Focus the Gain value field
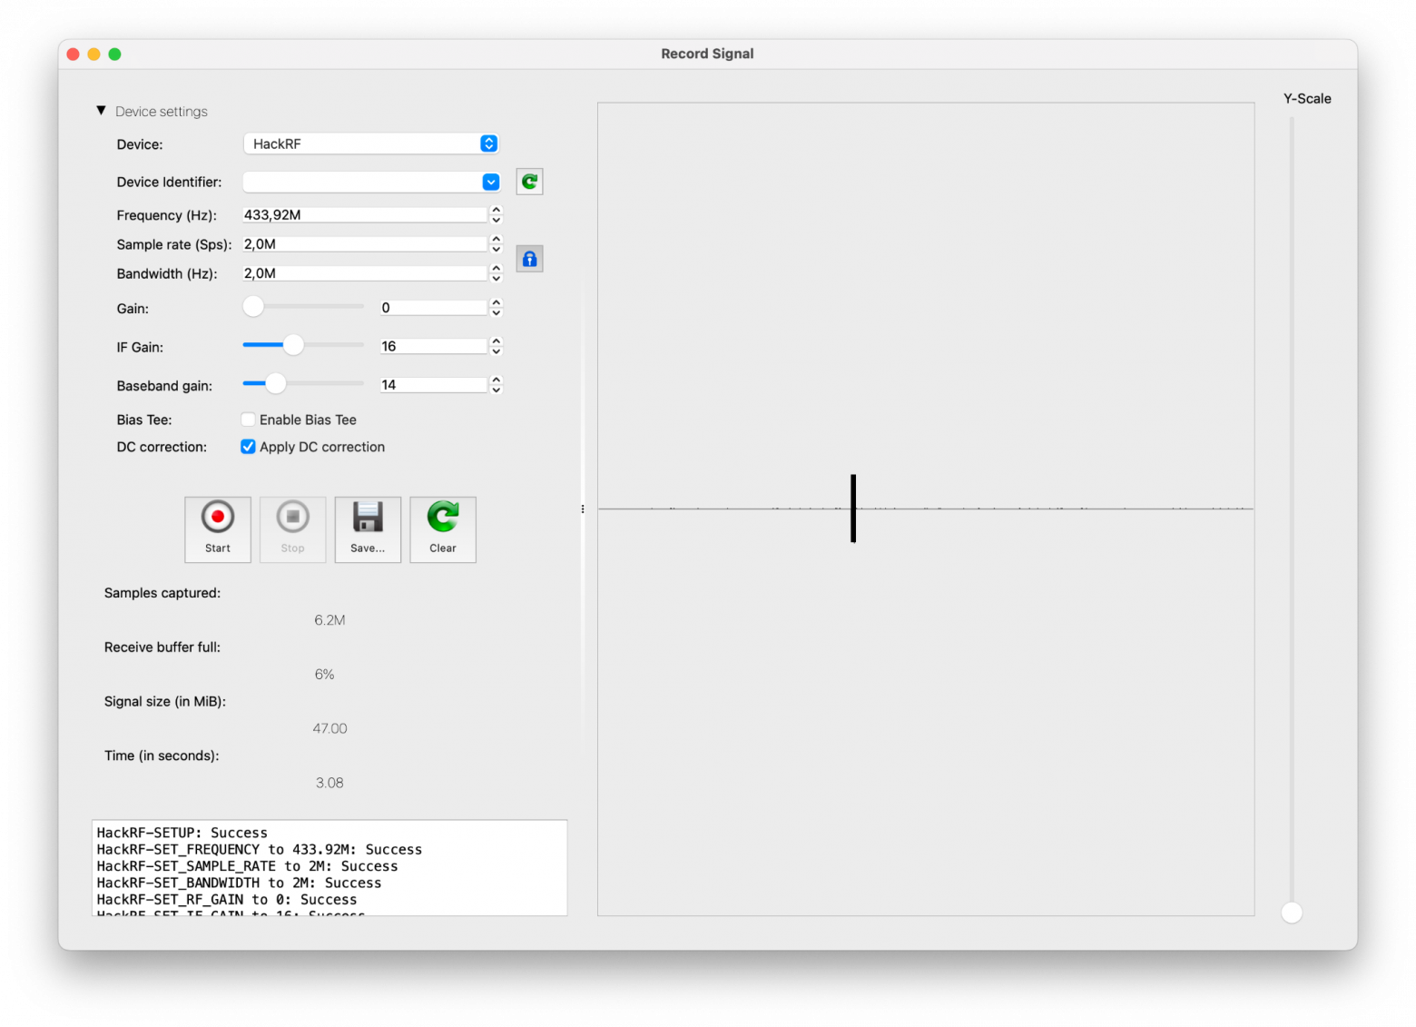Viewport: 1416px width, 1027px height. tap(434, 308)
